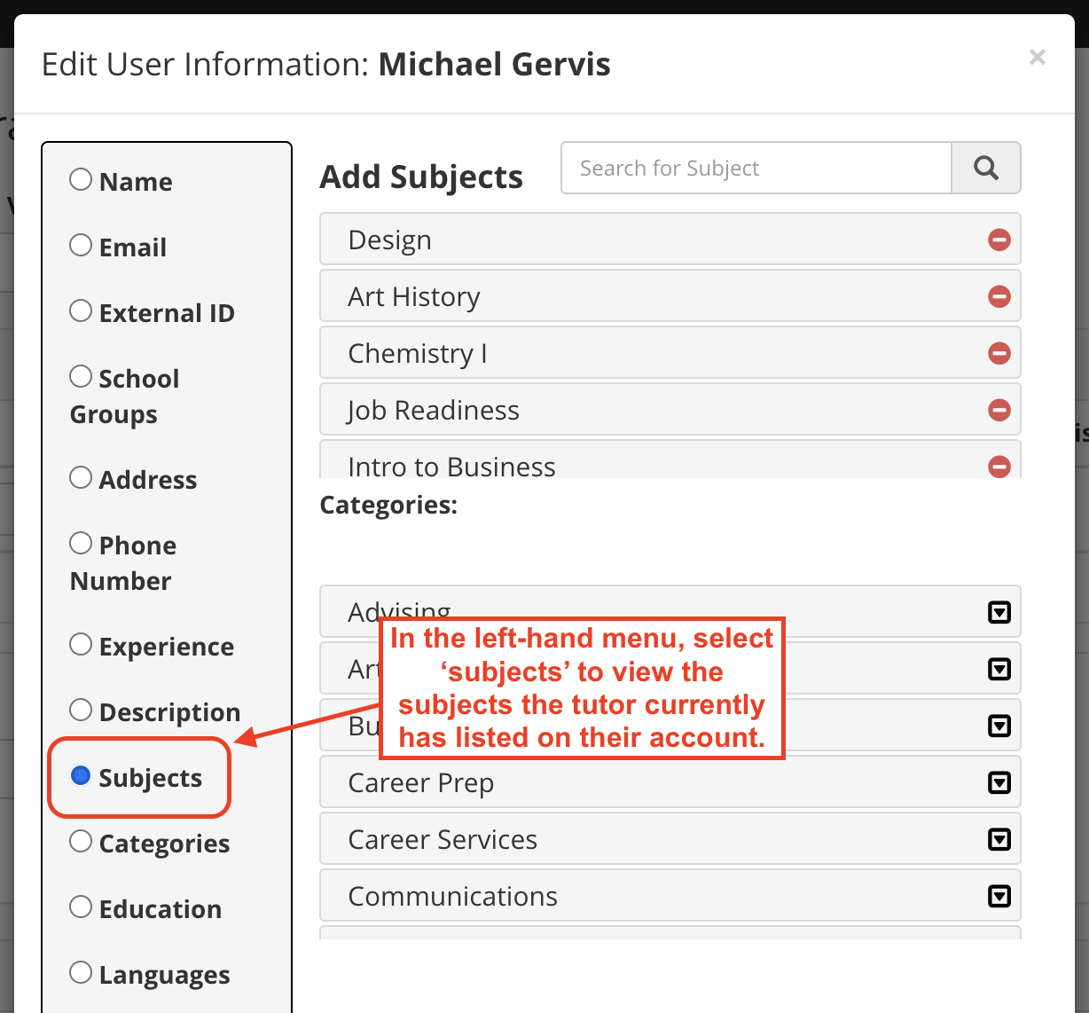Close the Edit User Information dialog
The image size is (1089, 1013).
[x=1038, y=58]
